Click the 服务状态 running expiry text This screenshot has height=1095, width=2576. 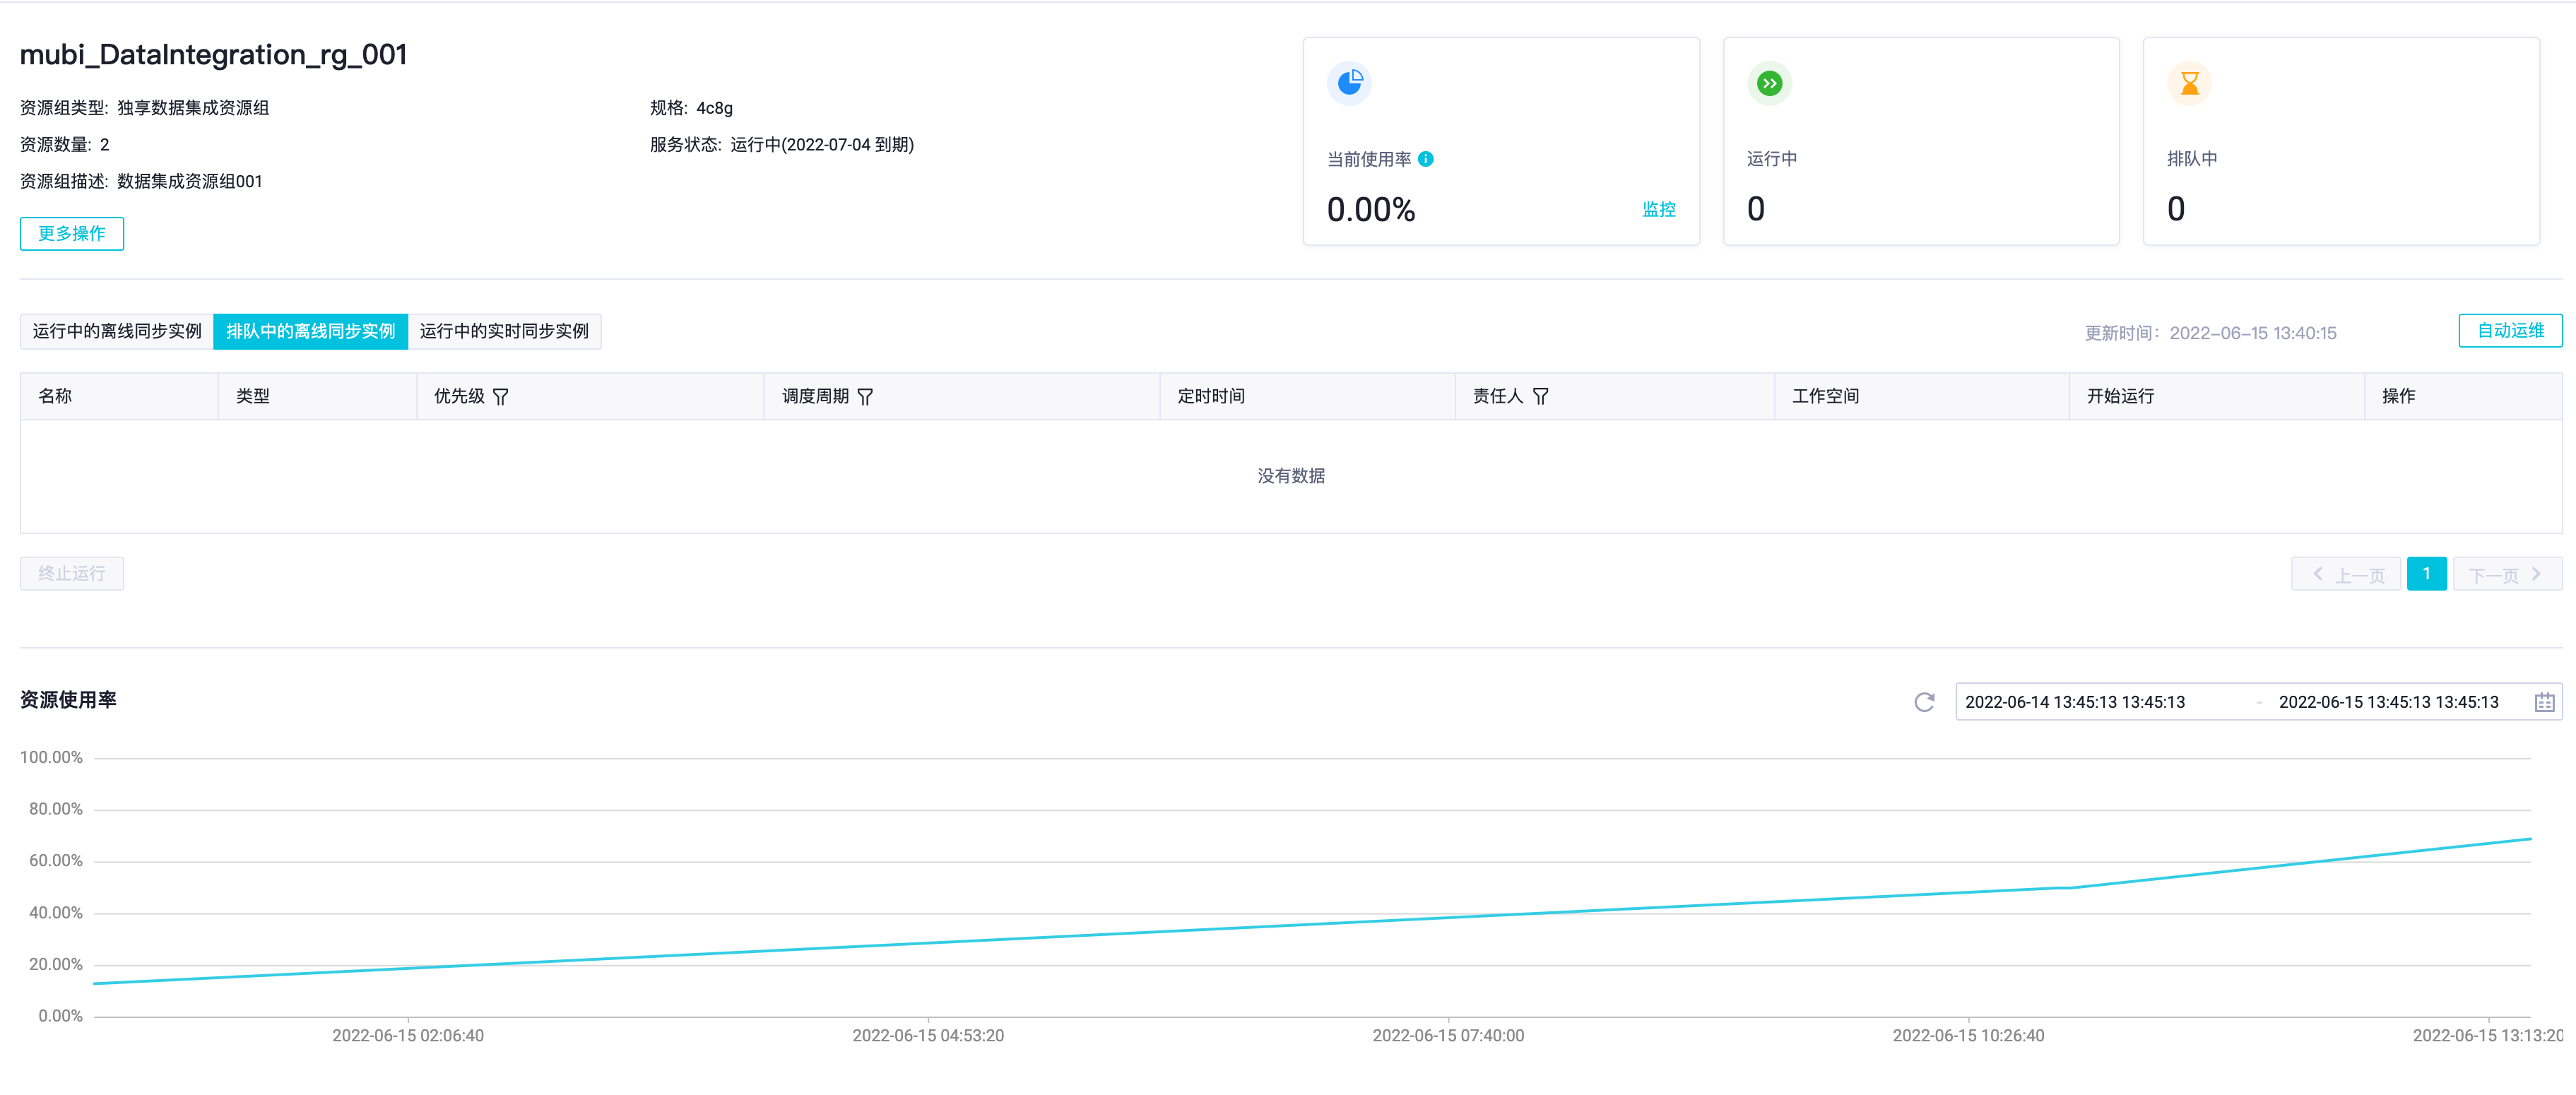coord(782,145)
